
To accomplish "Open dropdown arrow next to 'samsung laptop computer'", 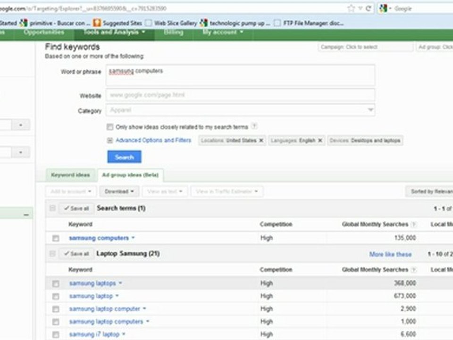I will click(x=144, y=308).
